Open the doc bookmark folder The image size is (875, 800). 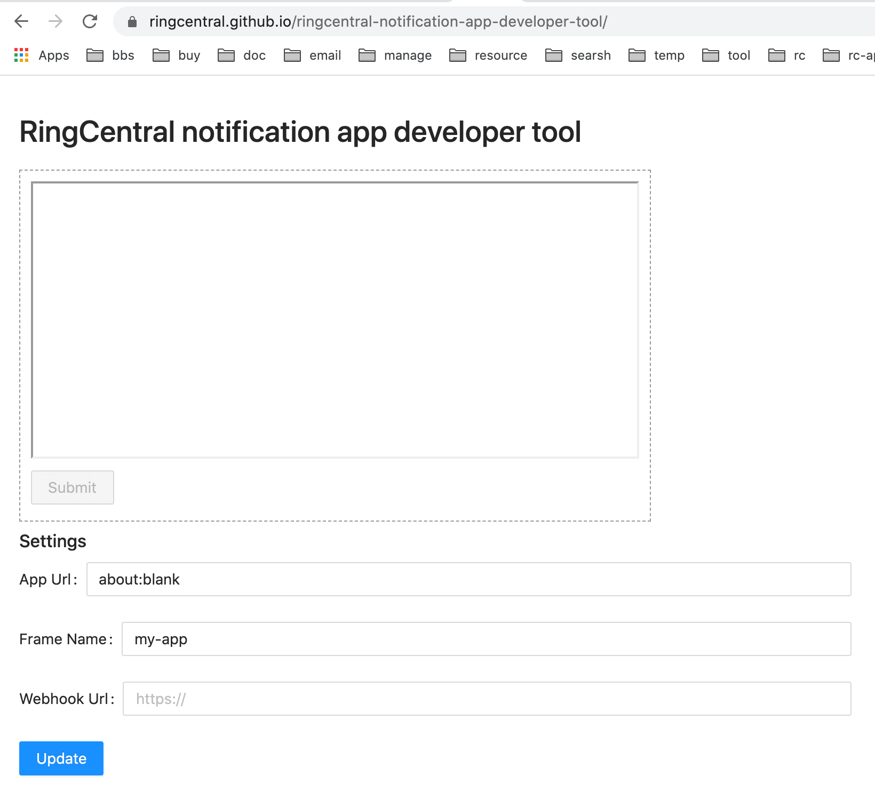click(242, 55)
